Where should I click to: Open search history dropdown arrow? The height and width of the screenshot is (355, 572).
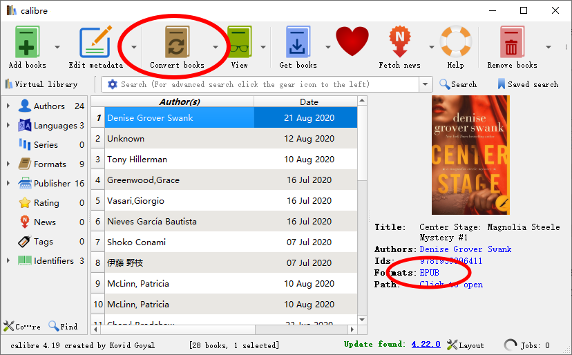point(426,84)
